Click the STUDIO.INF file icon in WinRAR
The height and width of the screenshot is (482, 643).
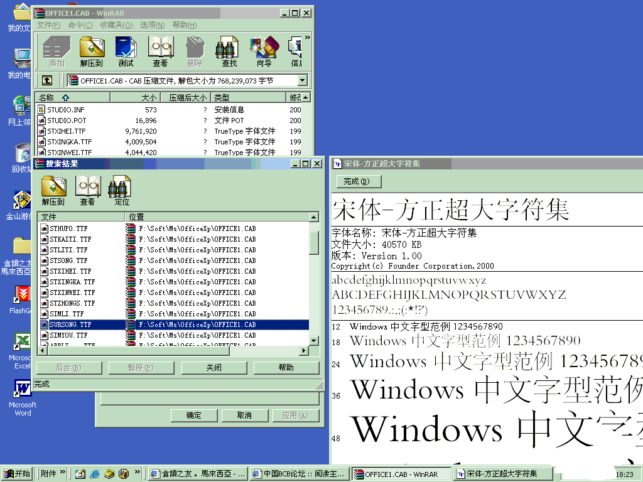pos(41,109)
